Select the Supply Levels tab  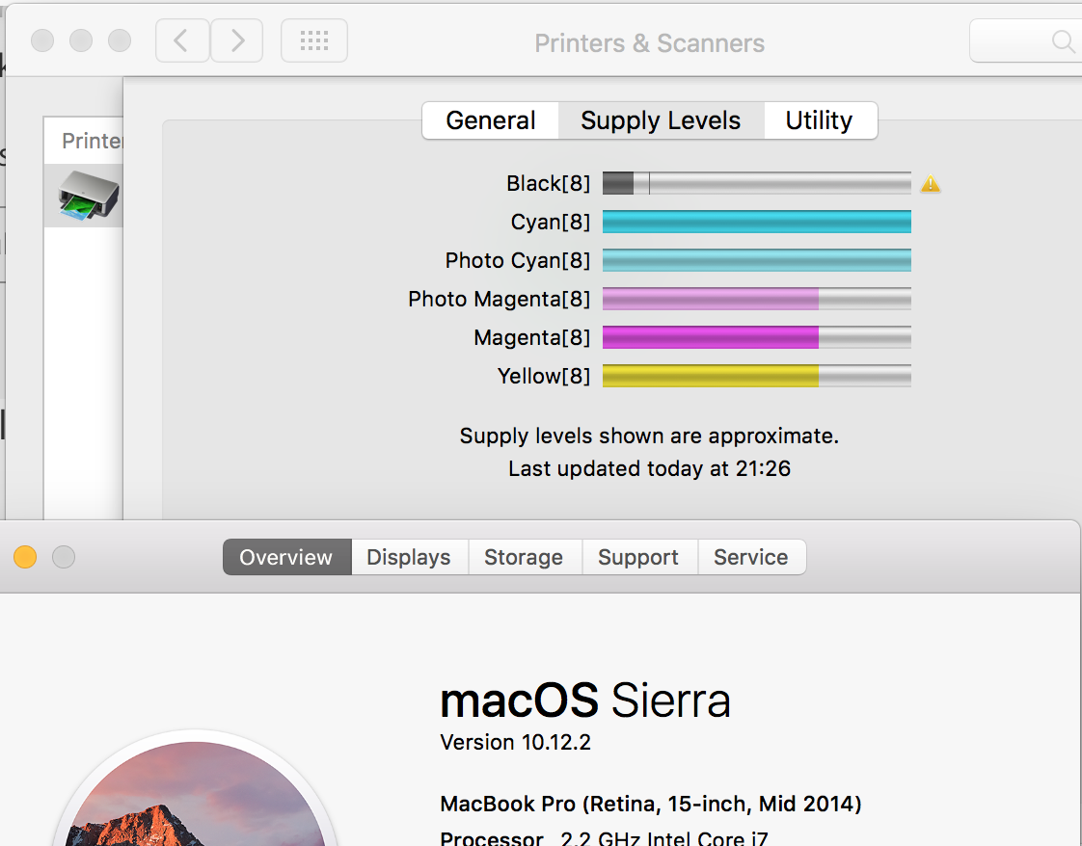(x=661, y=120)
